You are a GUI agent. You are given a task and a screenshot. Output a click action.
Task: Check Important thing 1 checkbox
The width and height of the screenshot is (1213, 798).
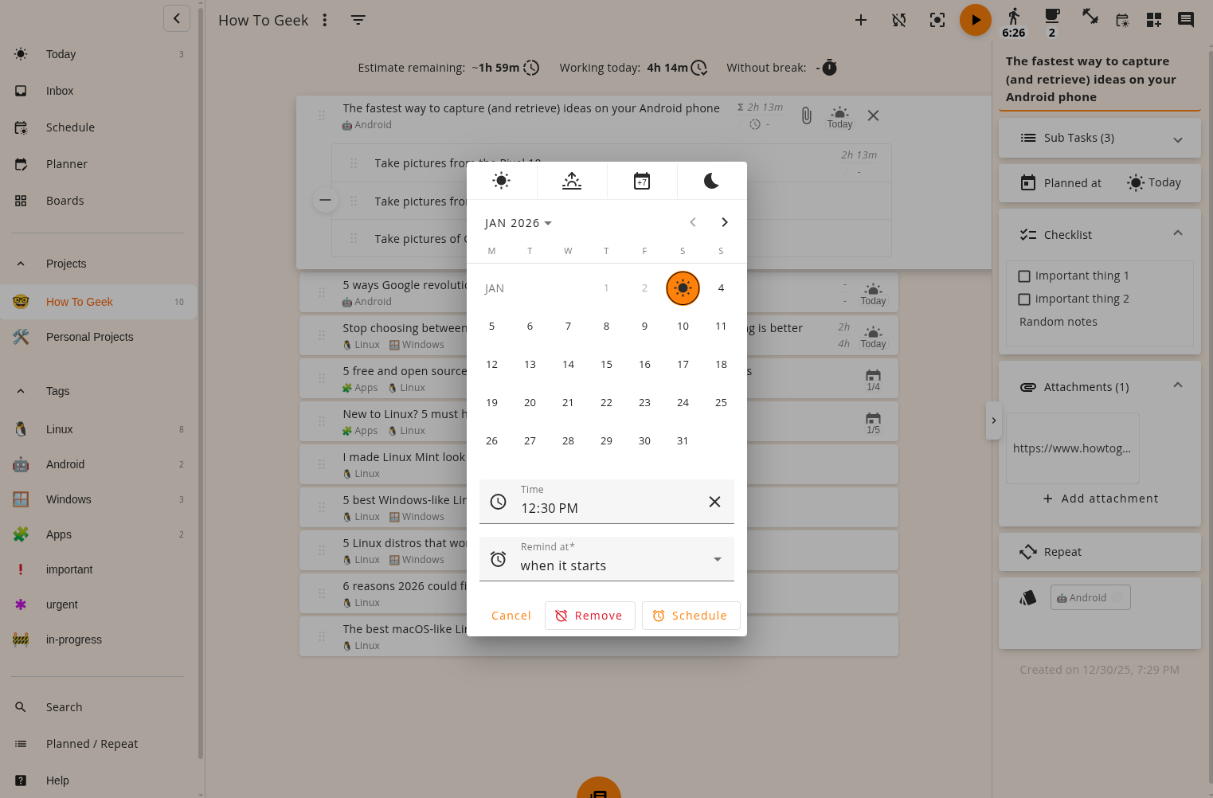(1024, 276)
